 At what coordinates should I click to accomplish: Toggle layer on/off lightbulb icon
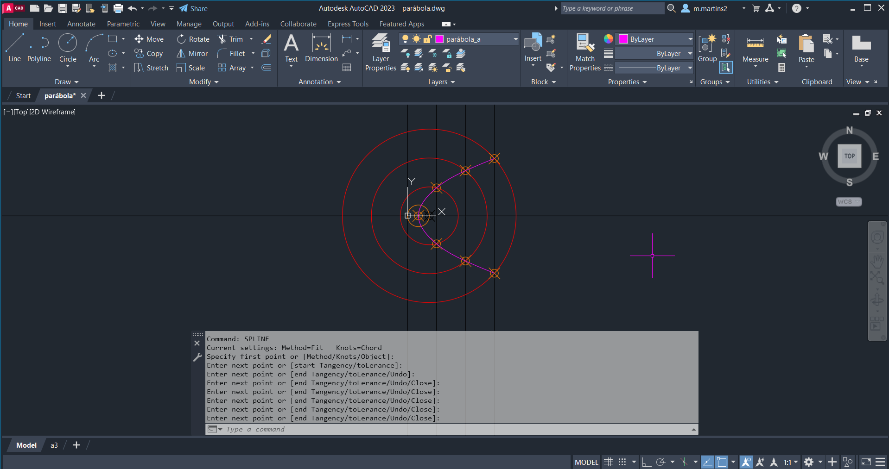[x=406, y=39]
